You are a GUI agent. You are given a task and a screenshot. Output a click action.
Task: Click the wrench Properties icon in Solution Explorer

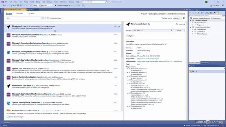[x=214, y=13]
